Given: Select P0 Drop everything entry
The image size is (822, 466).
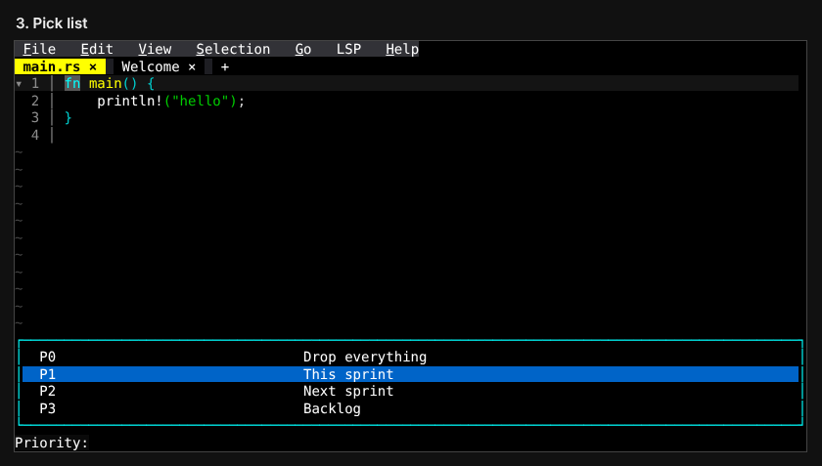Looking at the screenshot, I should point(410,358).
